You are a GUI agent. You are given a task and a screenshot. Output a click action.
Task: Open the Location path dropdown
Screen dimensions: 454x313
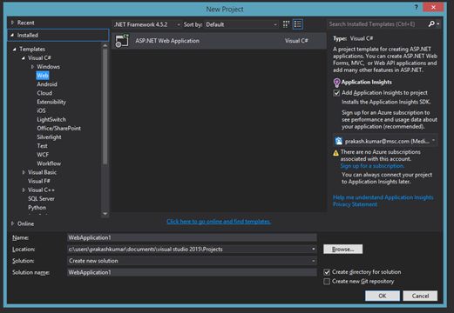pyautogui.click(x=313, y=249)
